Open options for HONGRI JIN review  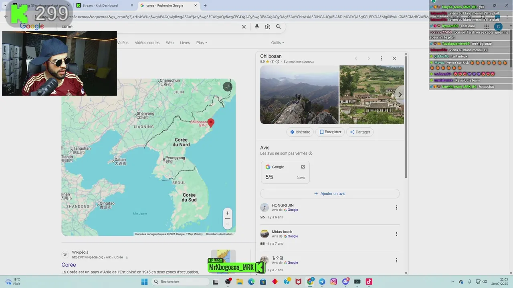396,208
